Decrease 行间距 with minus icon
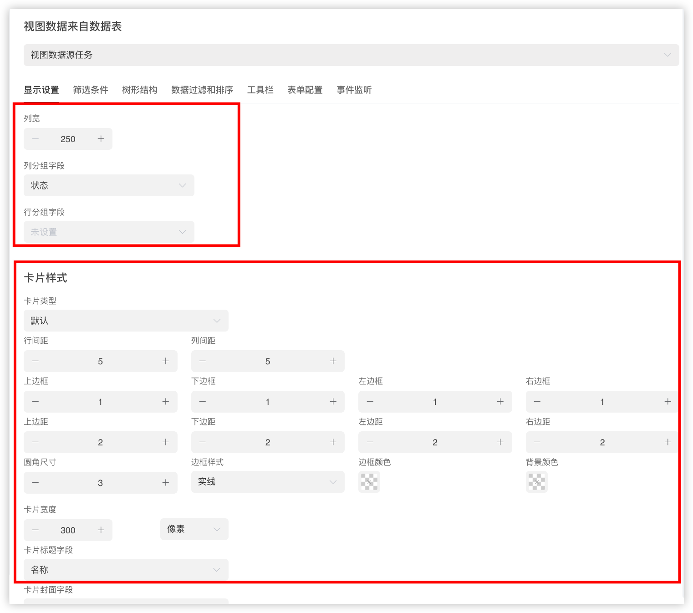This screenshot has height=613, width=693. click(x=36, y=361)
